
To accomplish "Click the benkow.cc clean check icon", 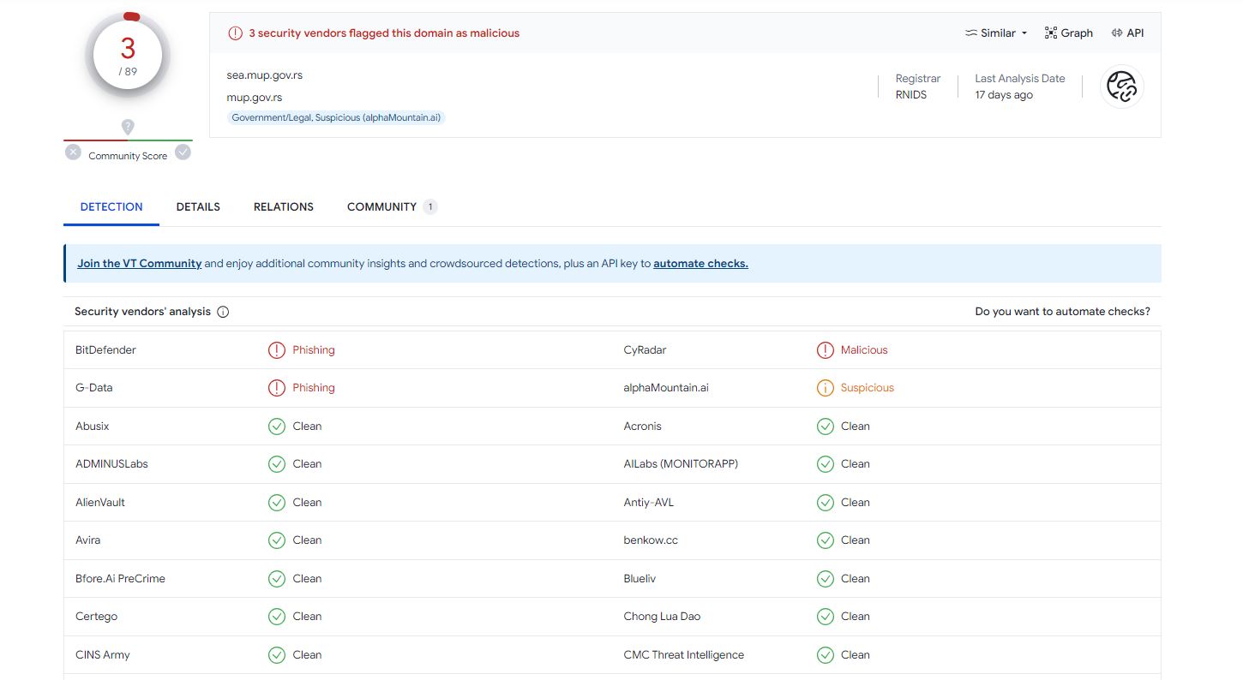I will 826,540.
